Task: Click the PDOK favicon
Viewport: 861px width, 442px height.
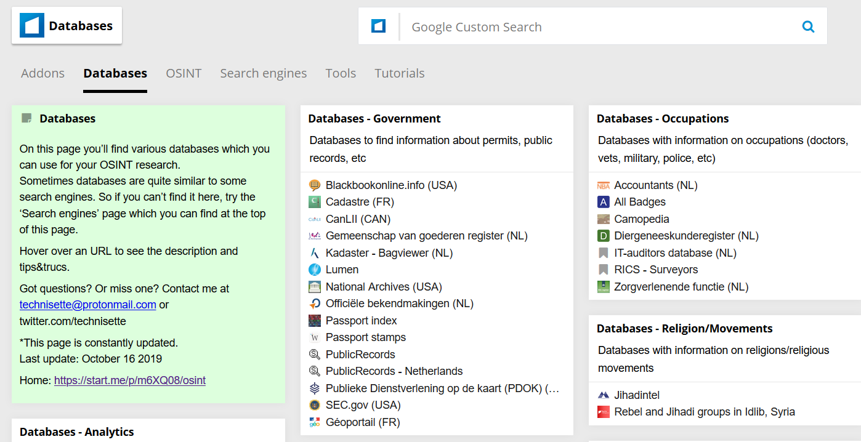Action: pos(315,388)
